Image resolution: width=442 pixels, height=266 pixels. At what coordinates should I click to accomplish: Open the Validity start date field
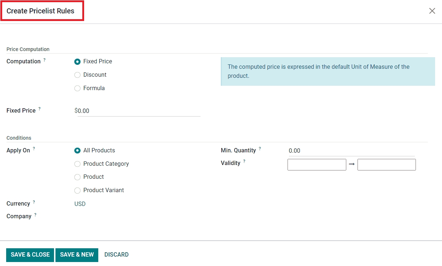tap(317, 165)
